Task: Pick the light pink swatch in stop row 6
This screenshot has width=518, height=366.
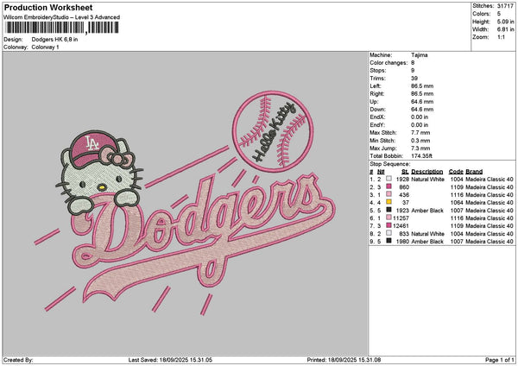Action: point(388,218)
